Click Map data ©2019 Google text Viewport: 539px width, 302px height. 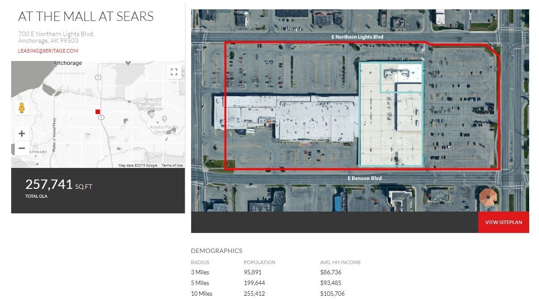click(138, 165)
